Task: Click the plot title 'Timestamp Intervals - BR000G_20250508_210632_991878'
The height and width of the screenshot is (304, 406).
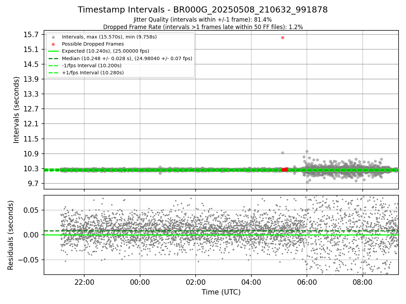Action: 203,10
